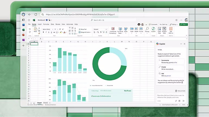Click the Clean Data icon
Viewport: 209px width, 117px height.
160,30
